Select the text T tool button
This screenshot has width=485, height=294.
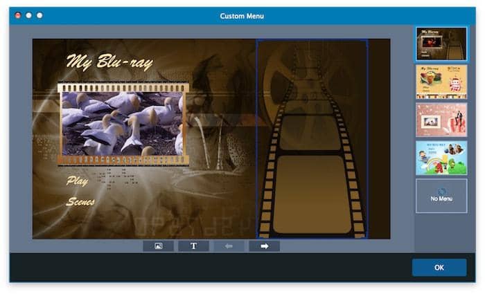pyautogui.click(x=193, y=246)
